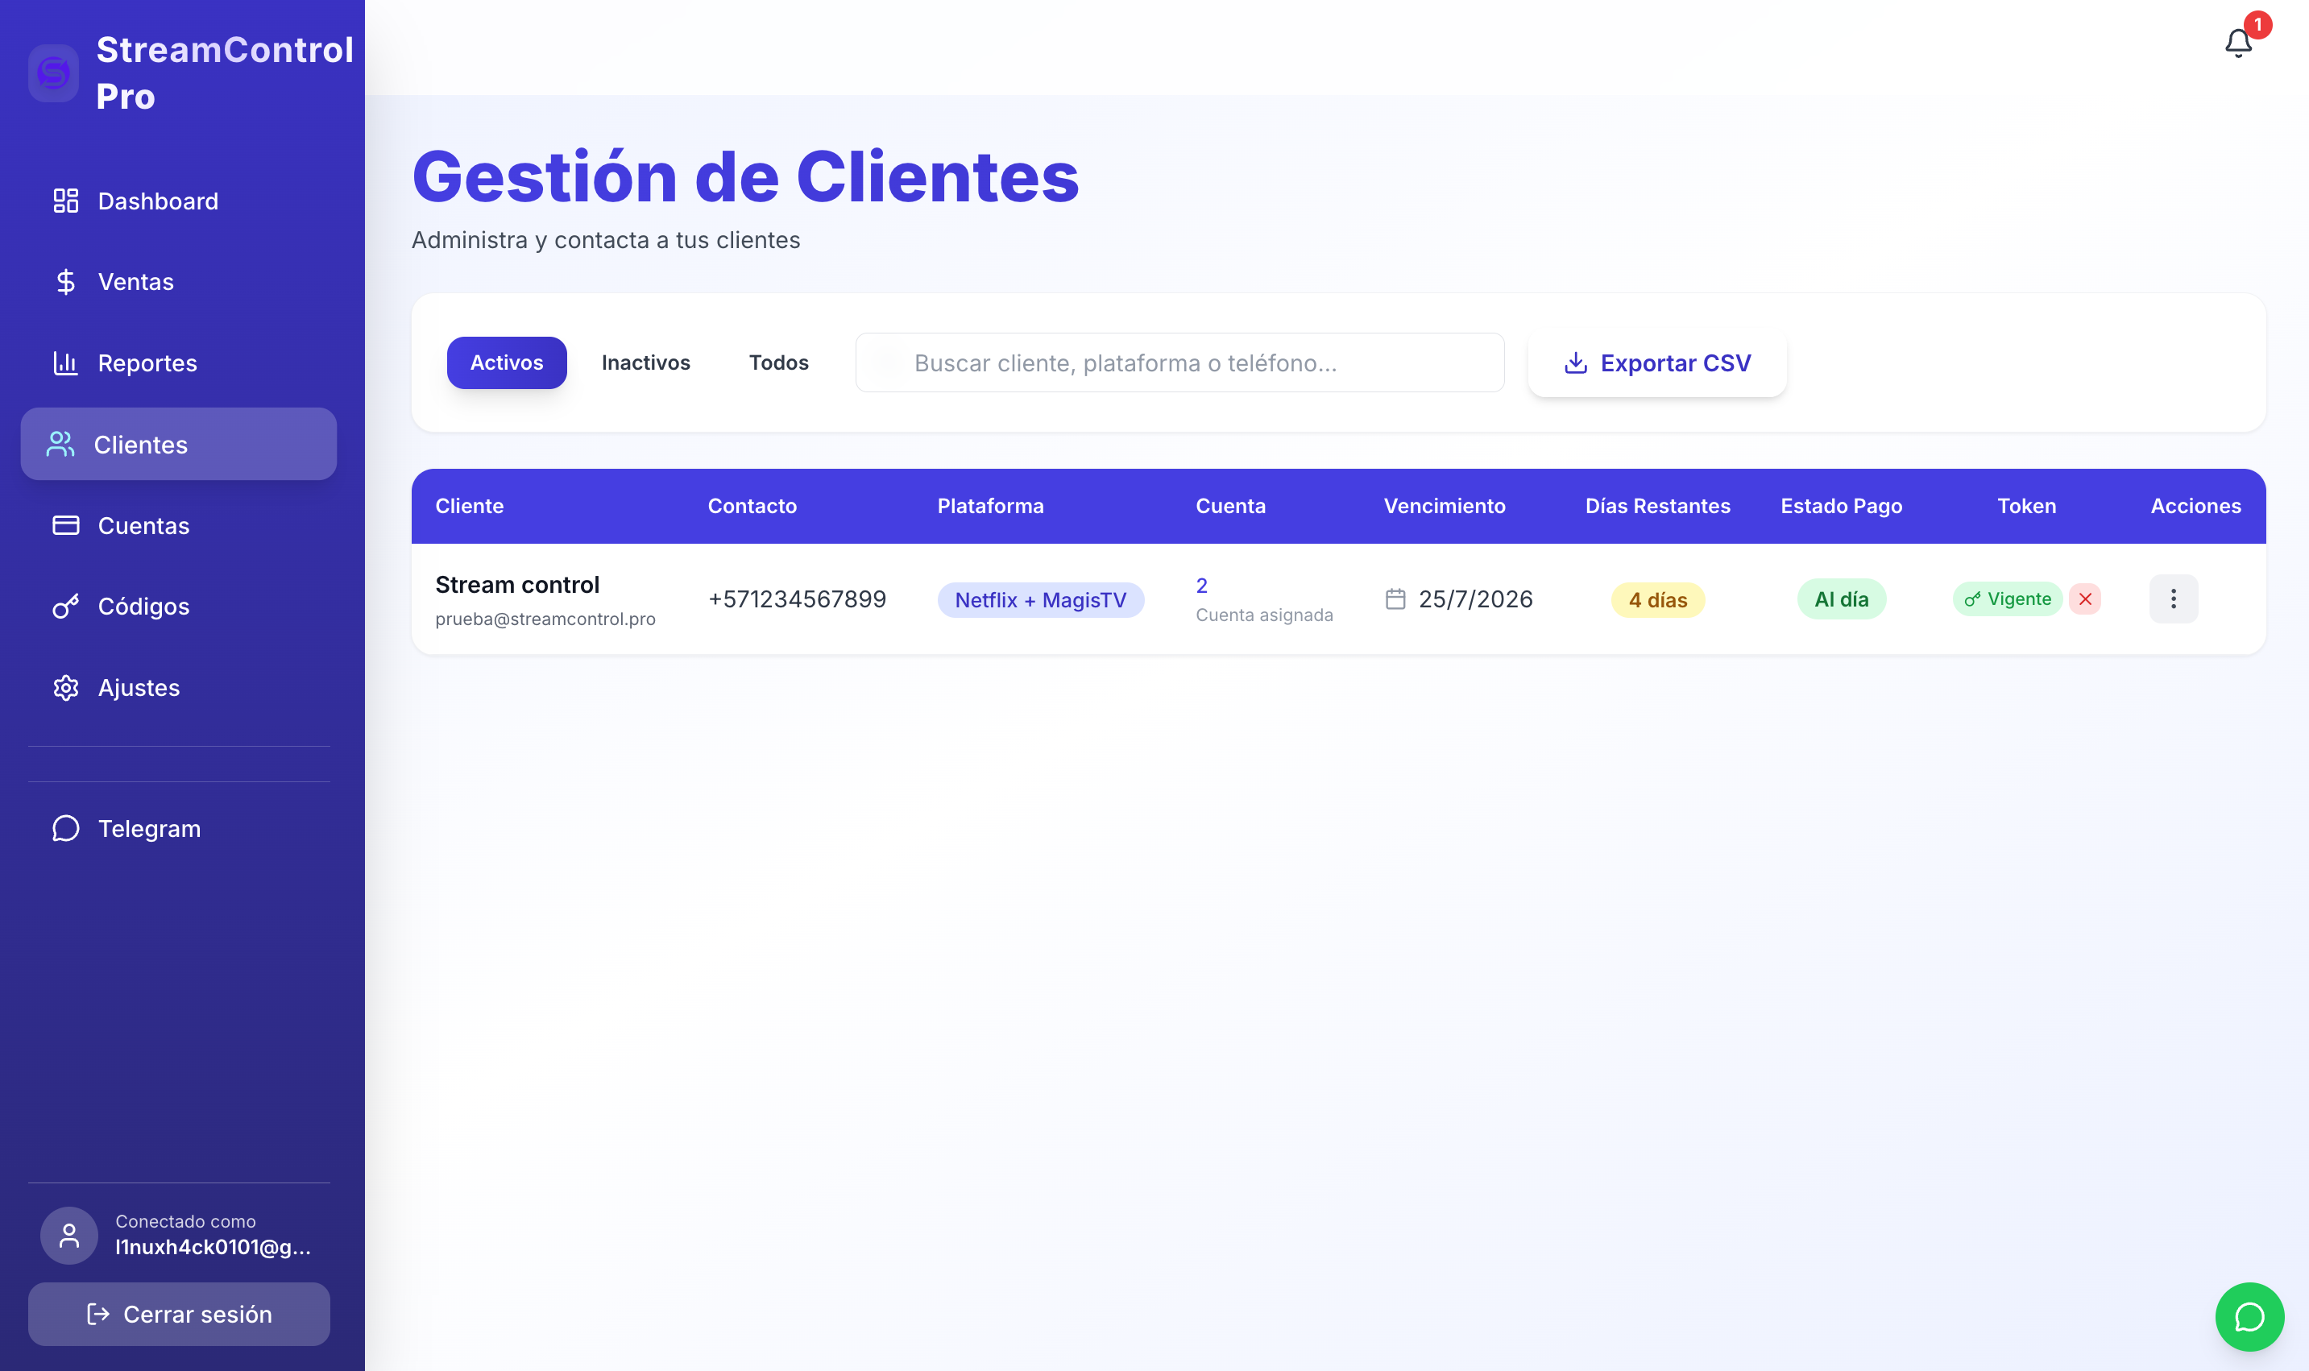Click the Contacto column header

[x=752, y=507]
